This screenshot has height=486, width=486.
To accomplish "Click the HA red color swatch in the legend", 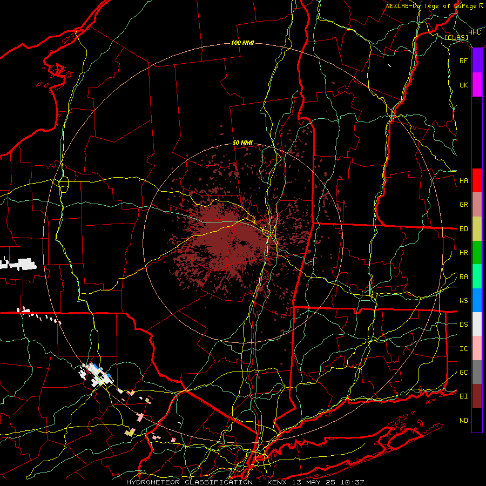I will (477, 180).
